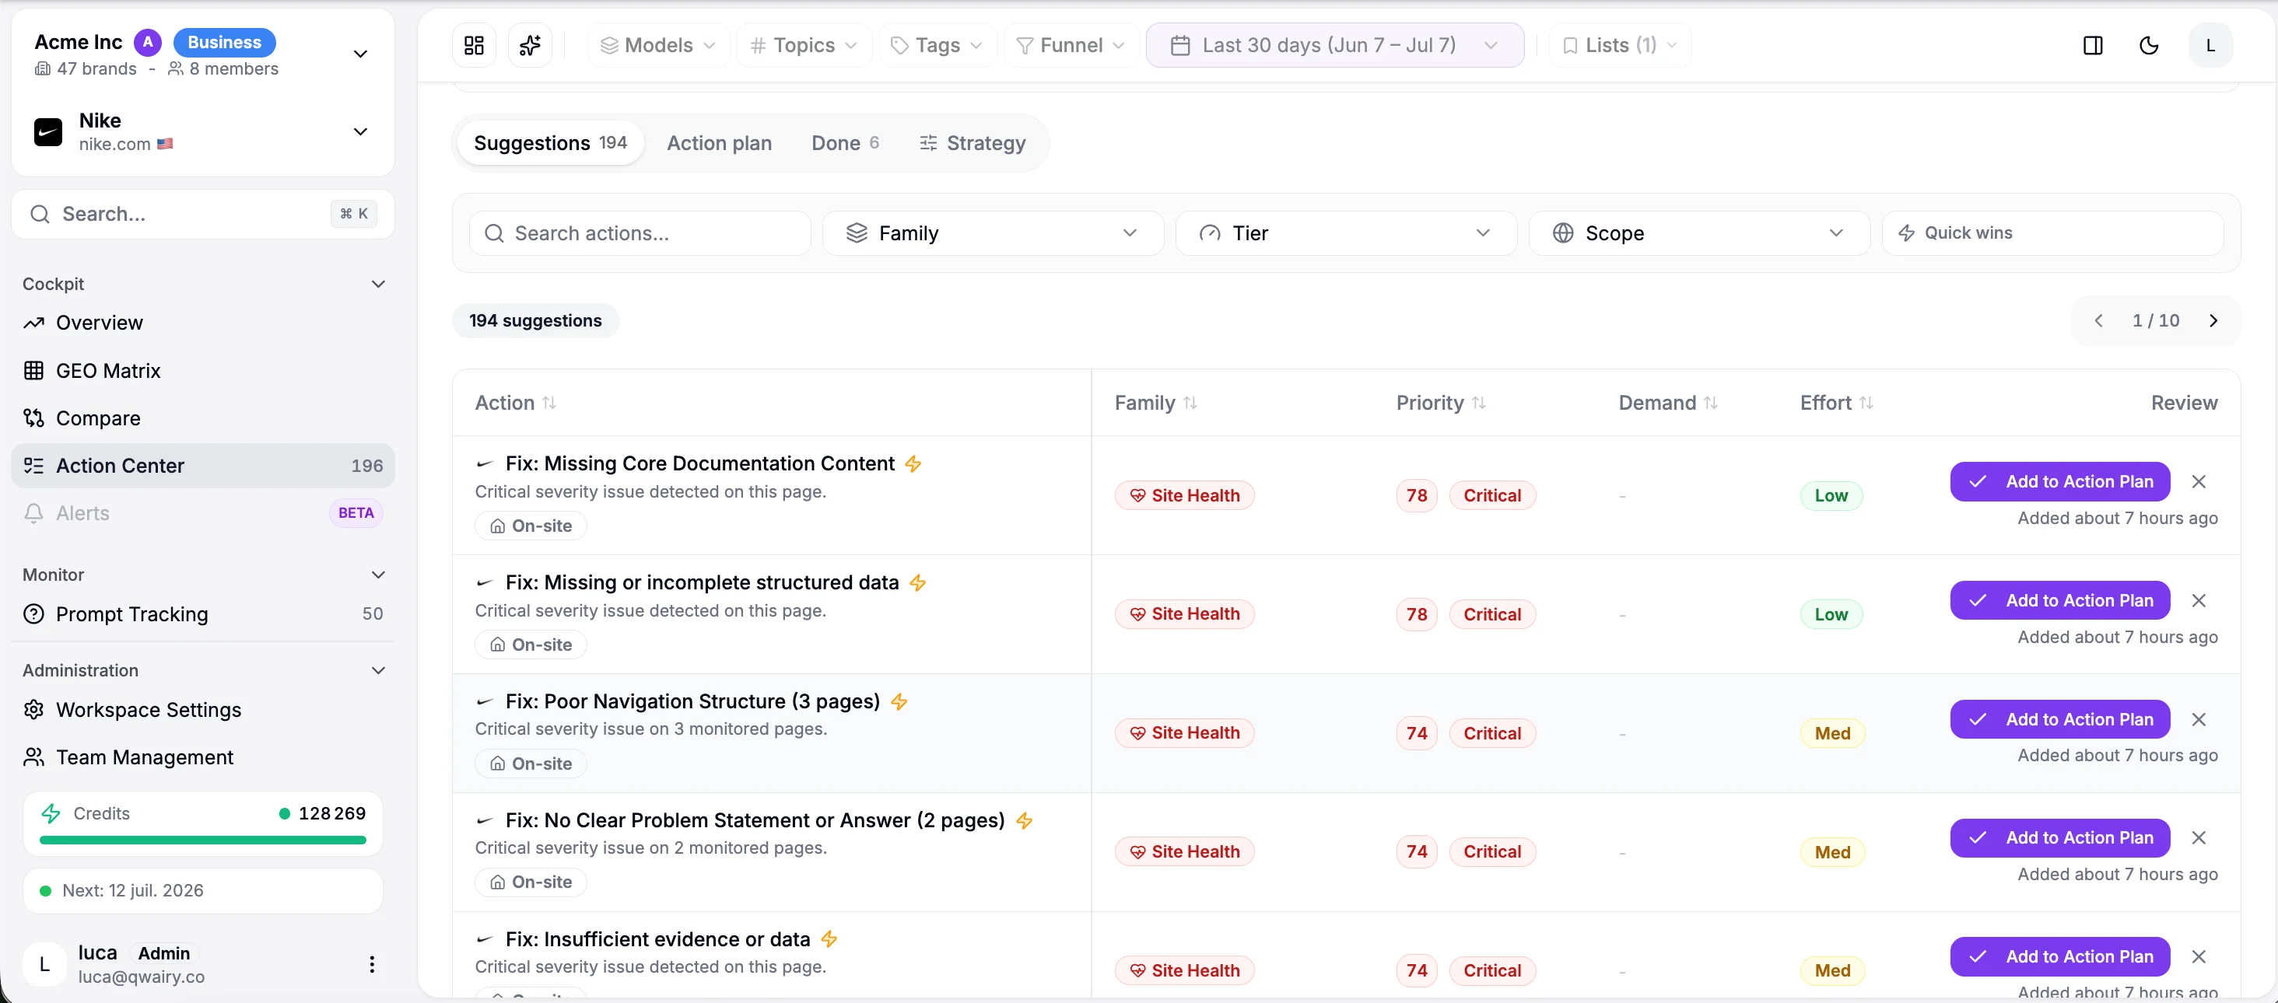2278x1003 pixels.
Task: Toggle the side panel layout icon
Action: pyautogui.click(x=2092, y=45)
